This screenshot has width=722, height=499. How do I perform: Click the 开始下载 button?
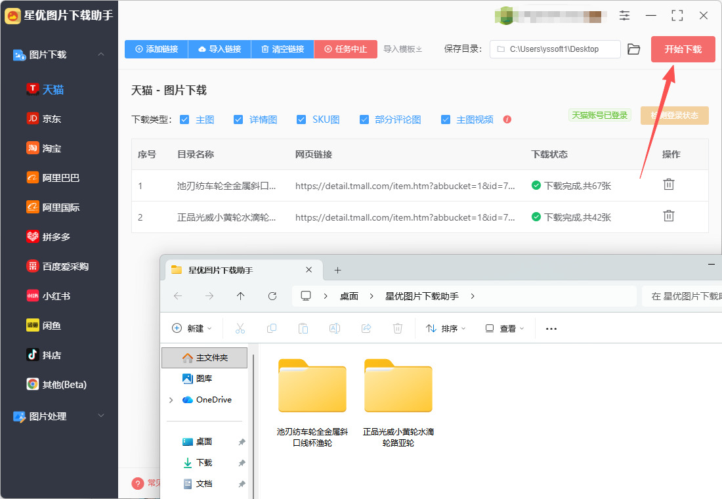click(x=683, y=49)
